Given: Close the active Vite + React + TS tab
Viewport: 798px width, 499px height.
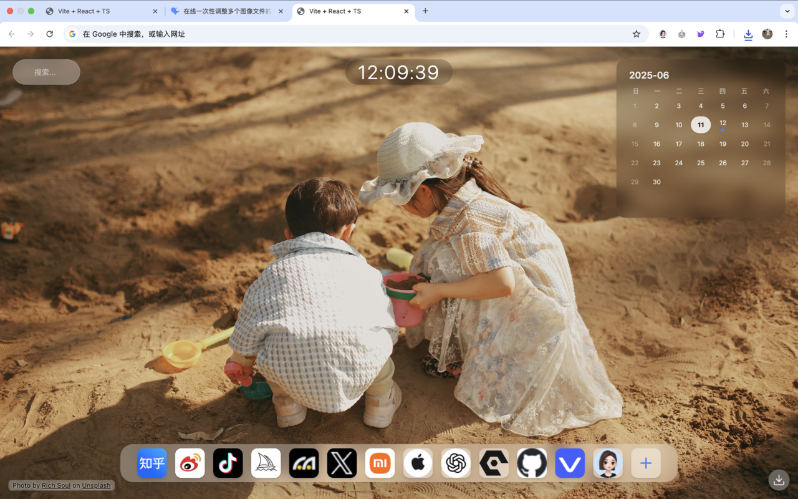Looking at the screenshot, I should pyautogui.click(x=406, y=11).
